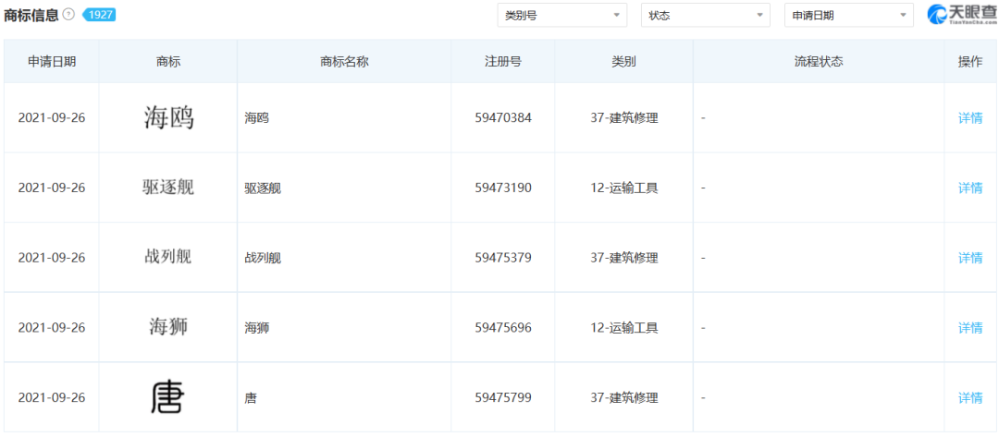Image resolution: width=999 pixels, height=437 pixels.
Task: Click category 37-建筑修理 in 战列舰 row
Action: (x=623, y=258)
